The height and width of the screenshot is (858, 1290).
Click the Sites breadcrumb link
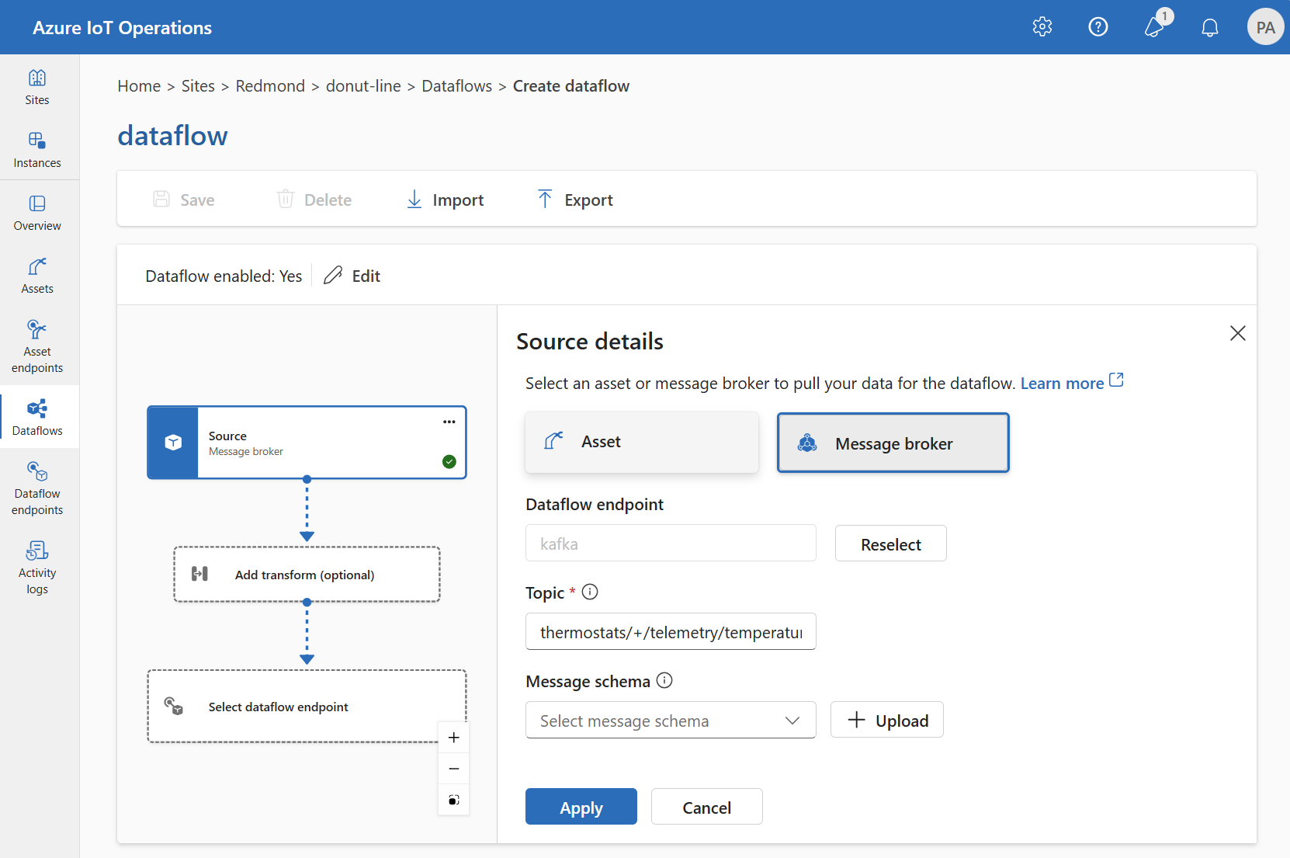(198, 86)
